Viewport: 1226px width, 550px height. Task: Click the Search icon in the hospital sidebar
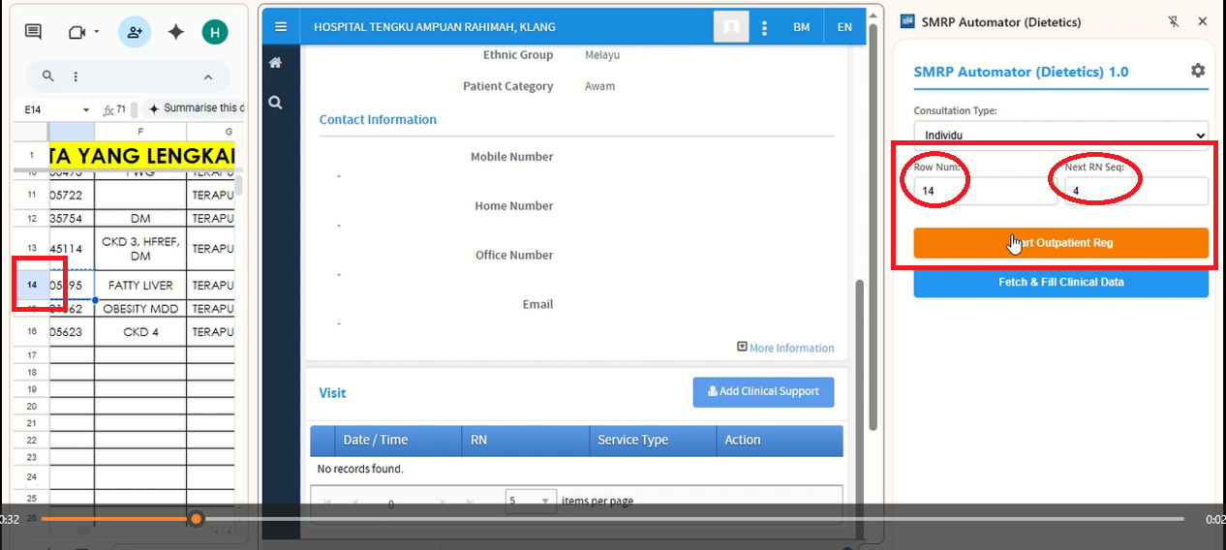pos(276,102)
